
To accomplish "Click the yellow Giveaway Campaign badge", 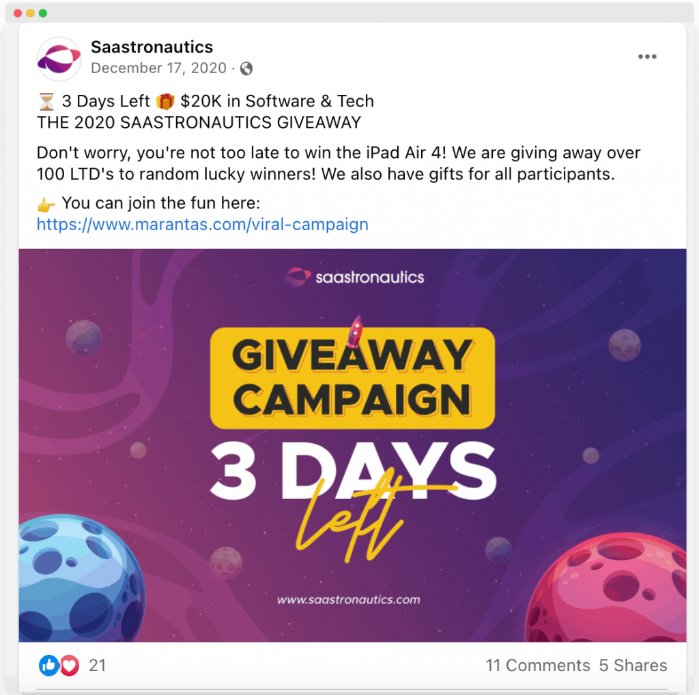I will point(352,378).
